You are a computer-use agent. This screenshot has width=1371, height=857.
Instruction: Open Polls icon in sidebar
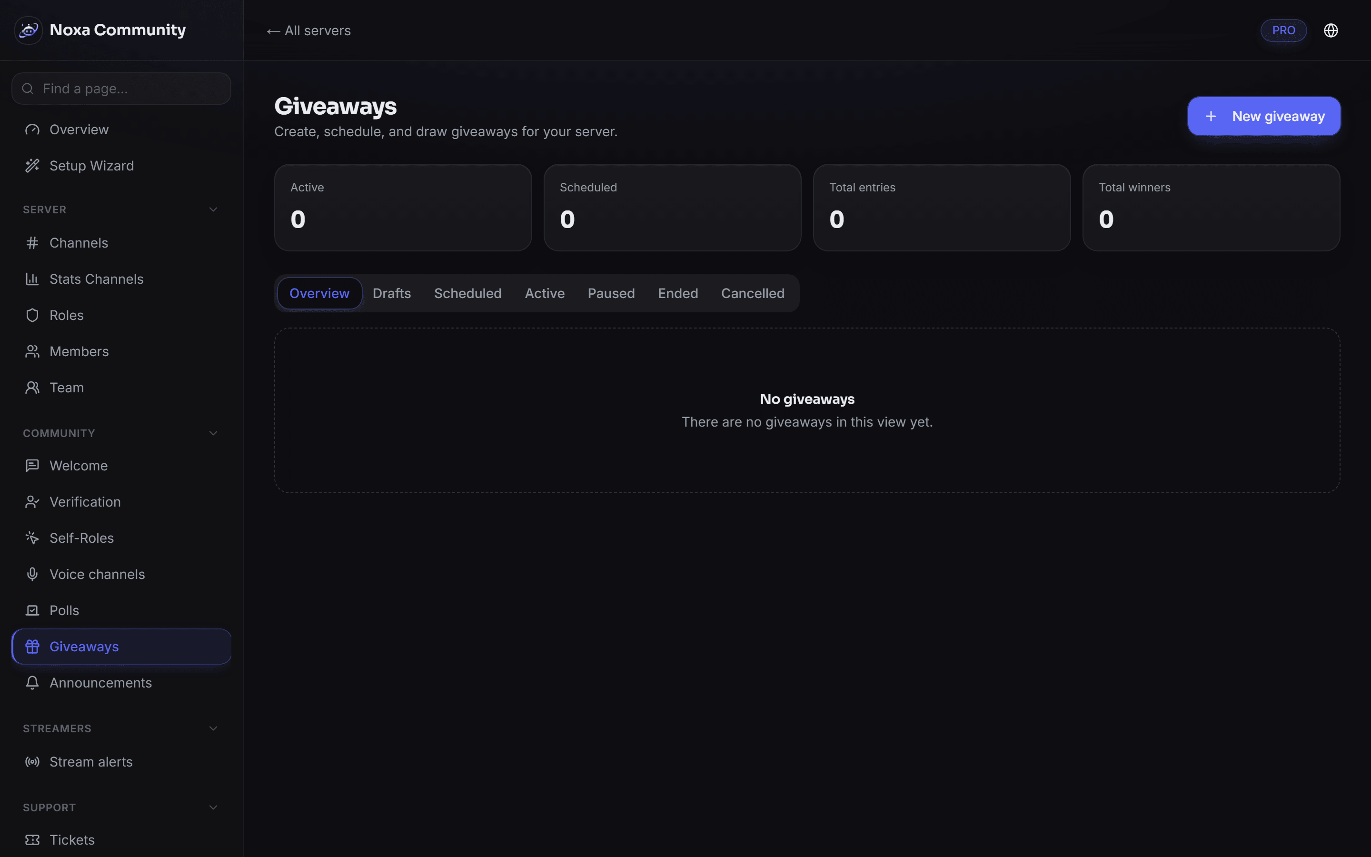(32, 610)
